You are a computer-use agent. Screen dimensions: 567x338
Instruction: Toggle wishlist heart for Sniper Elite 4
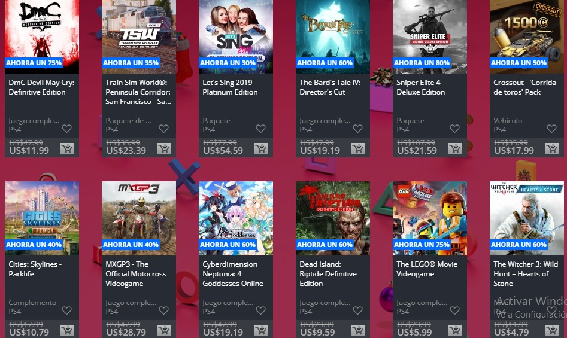click(x=454, y=129)
